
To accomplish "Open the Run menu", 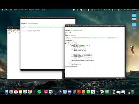I will (x=26, y=10).
